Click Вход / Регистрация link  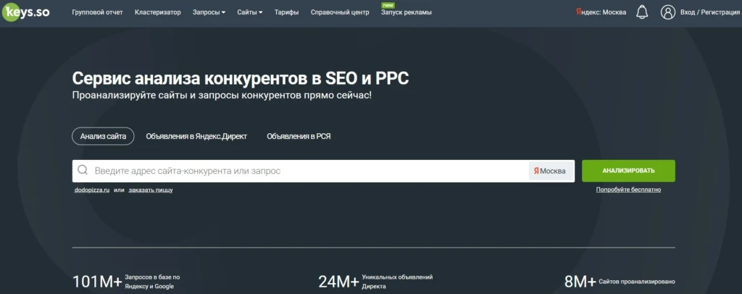pyautogui.click(x=710, y=12)
